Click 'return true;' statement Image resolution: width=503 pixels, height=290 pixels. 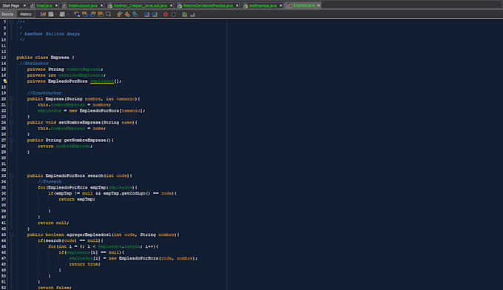click(84, 264)
